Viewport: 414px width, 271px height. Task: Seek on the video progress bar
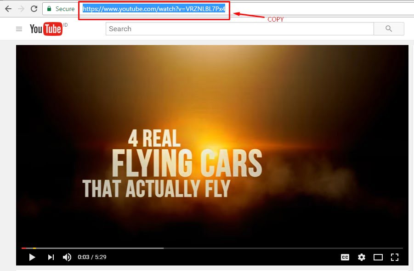pos(212,248)
